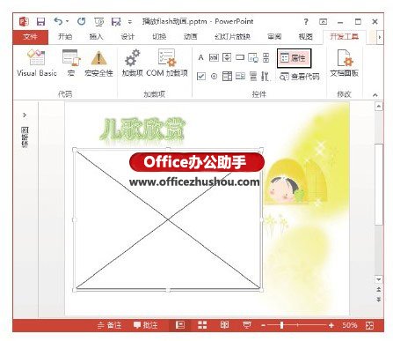The height and width of the screenshot is (341, 393).
Task: Select the Image control
Action: click(x=253, y=58)
